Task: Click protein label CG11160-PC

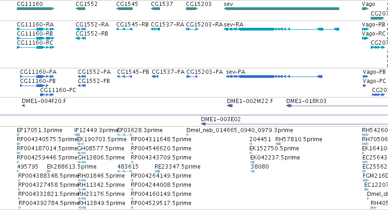Action: (x=58, y=90)
